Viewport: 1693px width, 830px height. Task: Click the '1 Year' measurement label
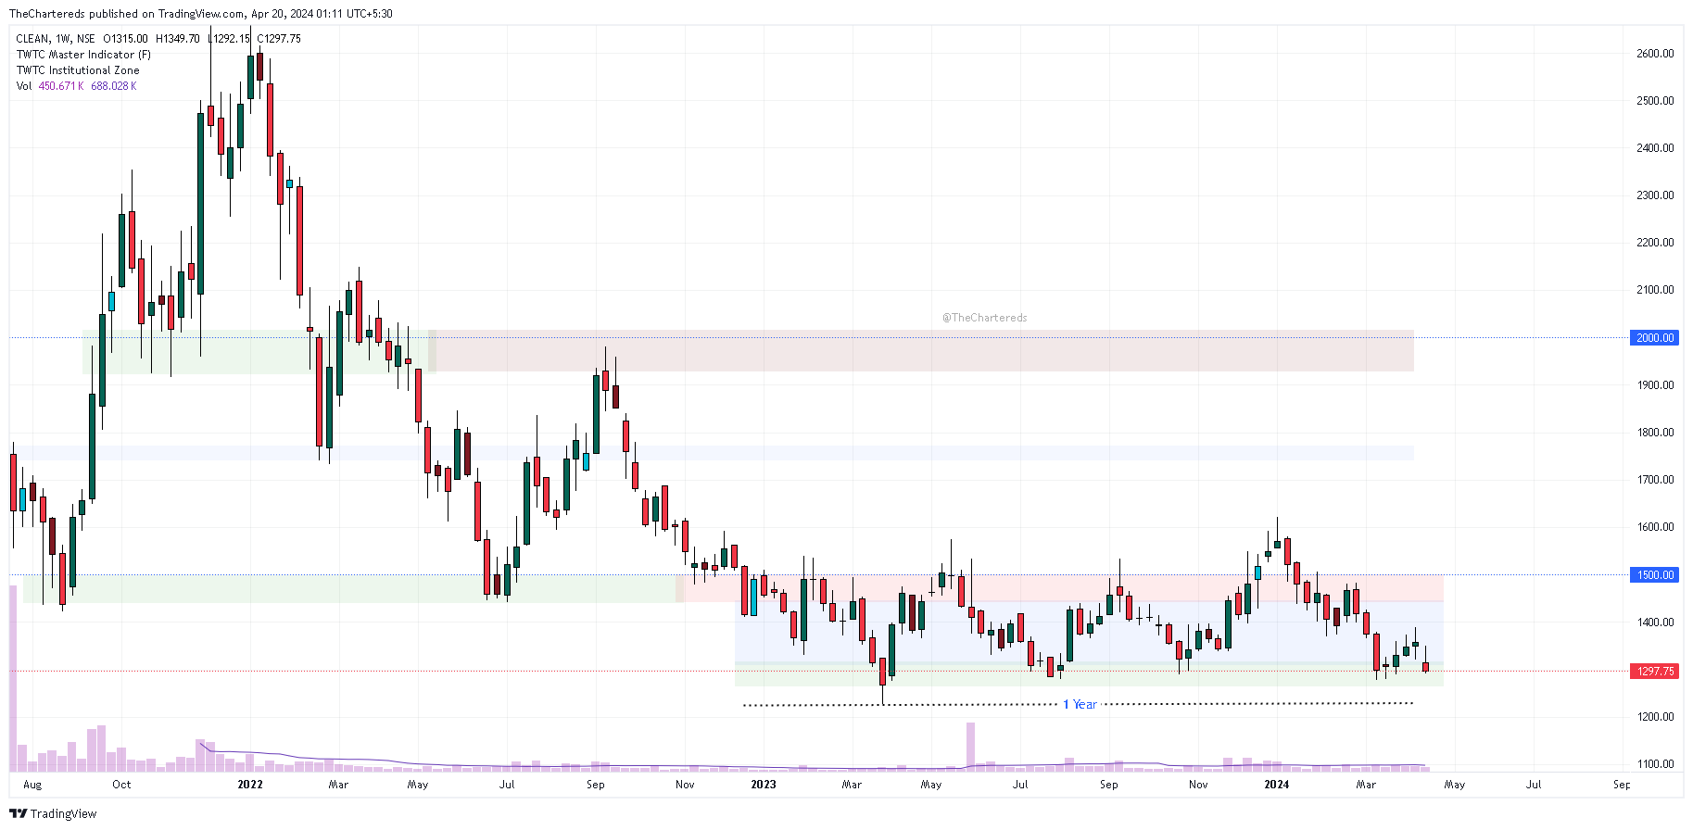pos(1080,705)
